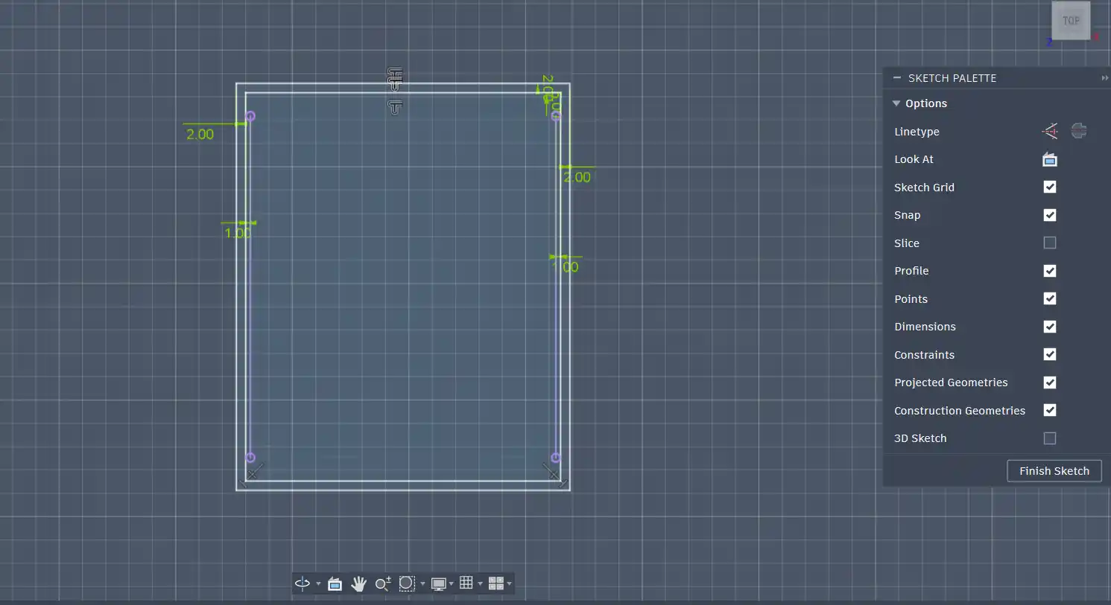Click the Look At icon in Sketch Palette
Screen dimensions: 1111x605
1050,159
